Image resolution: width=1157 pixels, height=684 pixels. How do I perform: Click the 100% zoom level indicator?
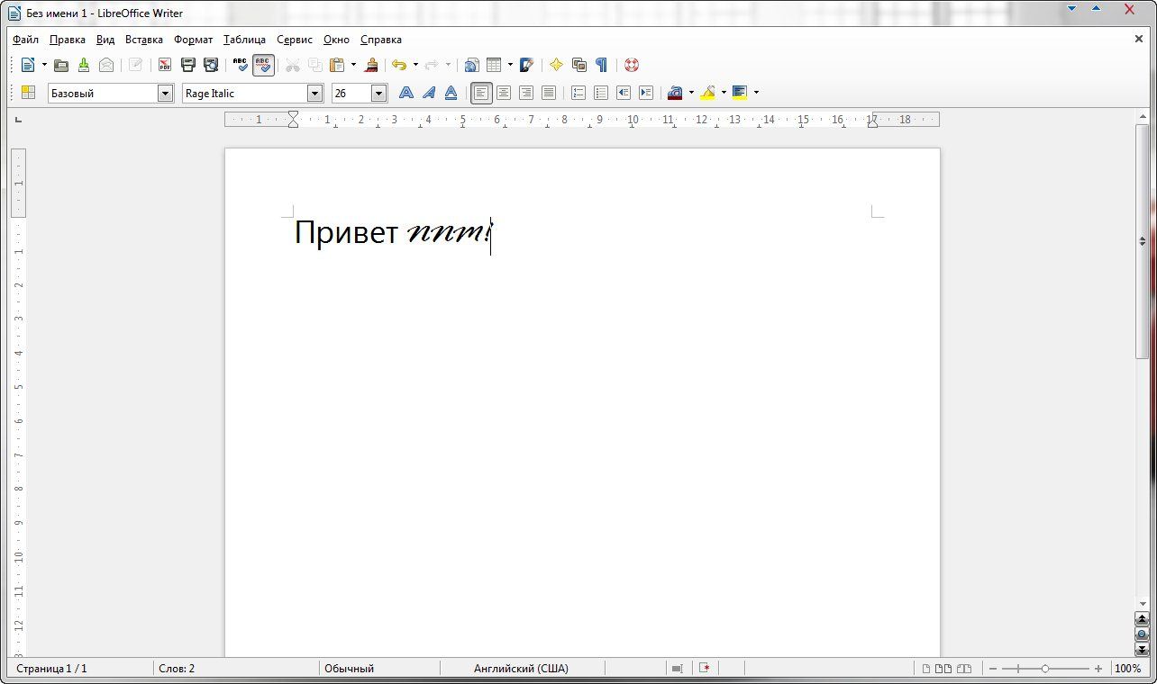click(1127, 669)
